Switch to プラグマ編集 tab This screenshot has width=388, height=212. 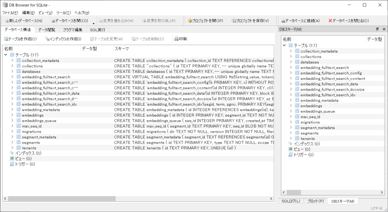(x=72, y=30)
